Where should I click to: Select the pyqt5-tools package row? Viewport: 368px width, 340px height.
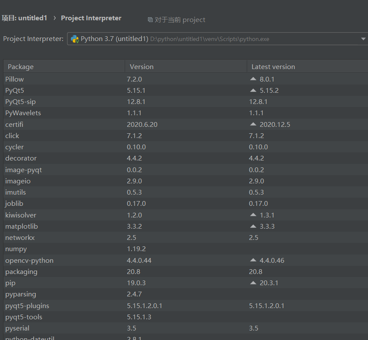(x=186, y=317)
